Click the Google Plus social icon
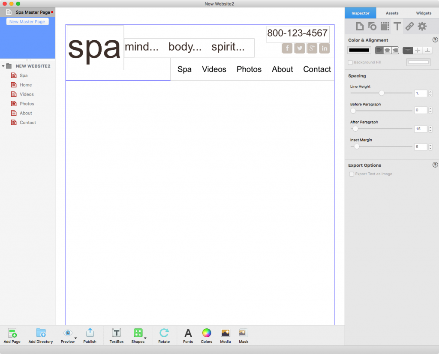The image size is (439, 354). pyautogui.click(x=312, y=48)
